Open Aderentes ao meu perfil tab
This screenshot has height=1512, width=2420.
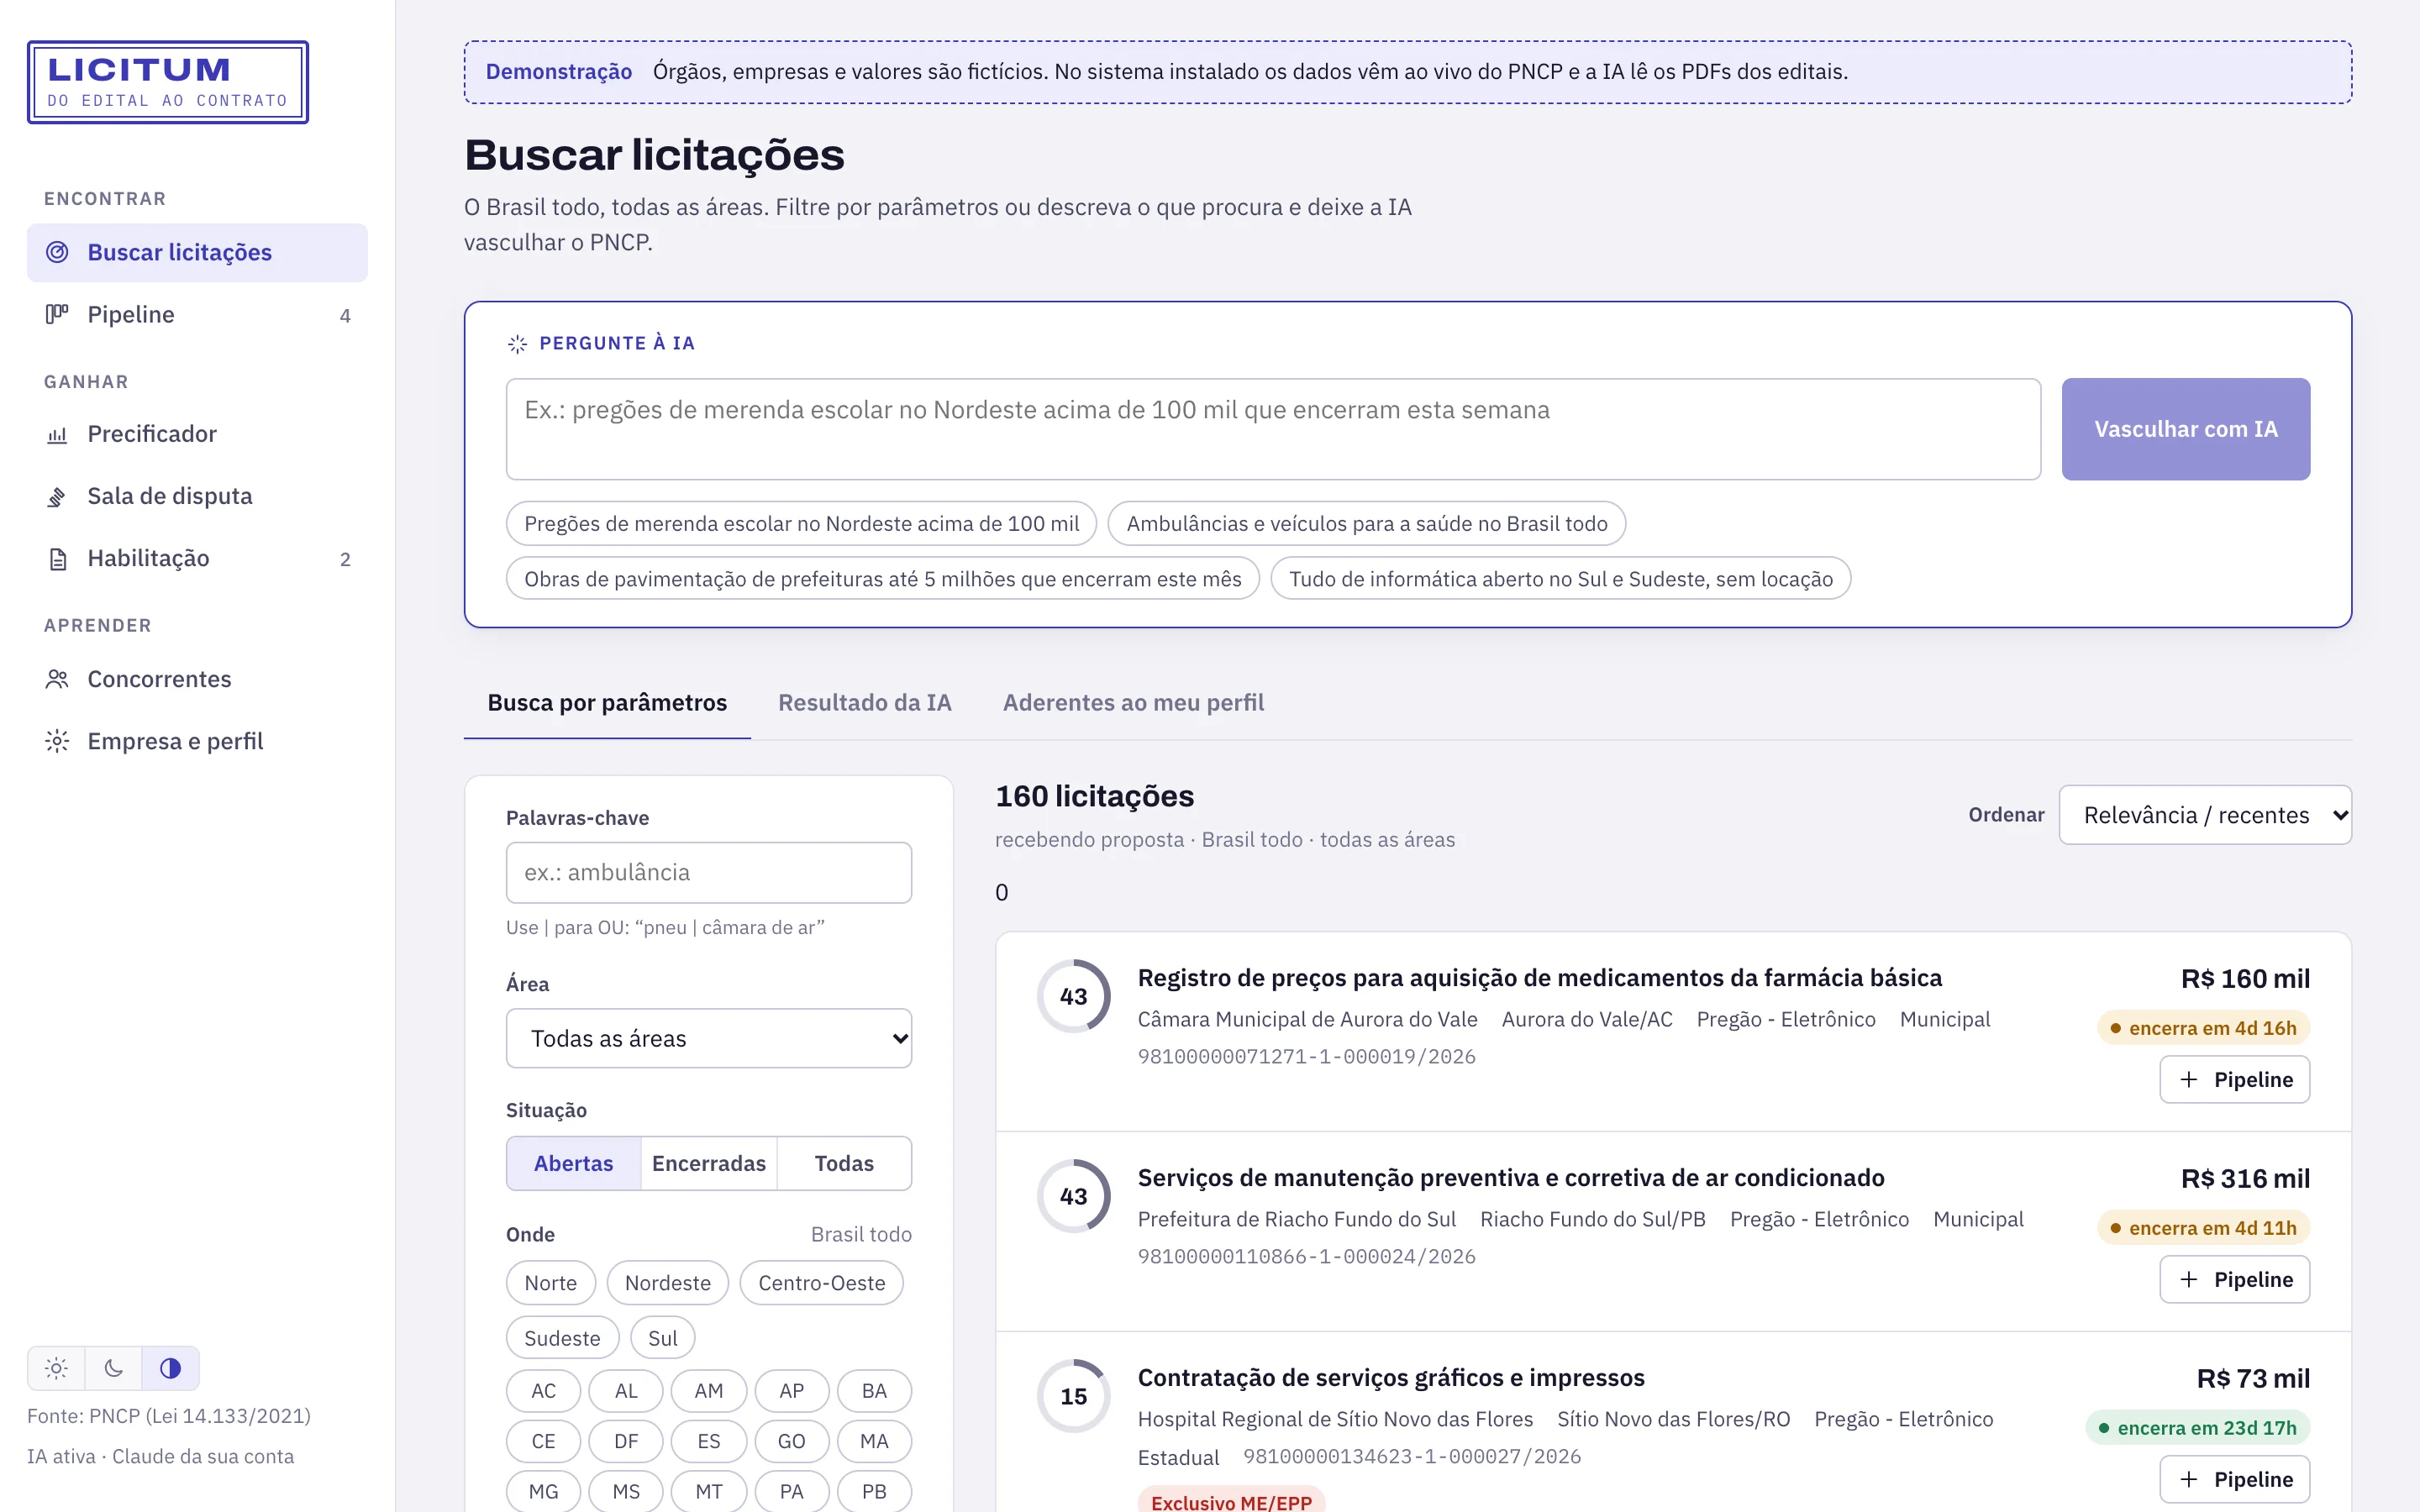(x=1133, y=703)
